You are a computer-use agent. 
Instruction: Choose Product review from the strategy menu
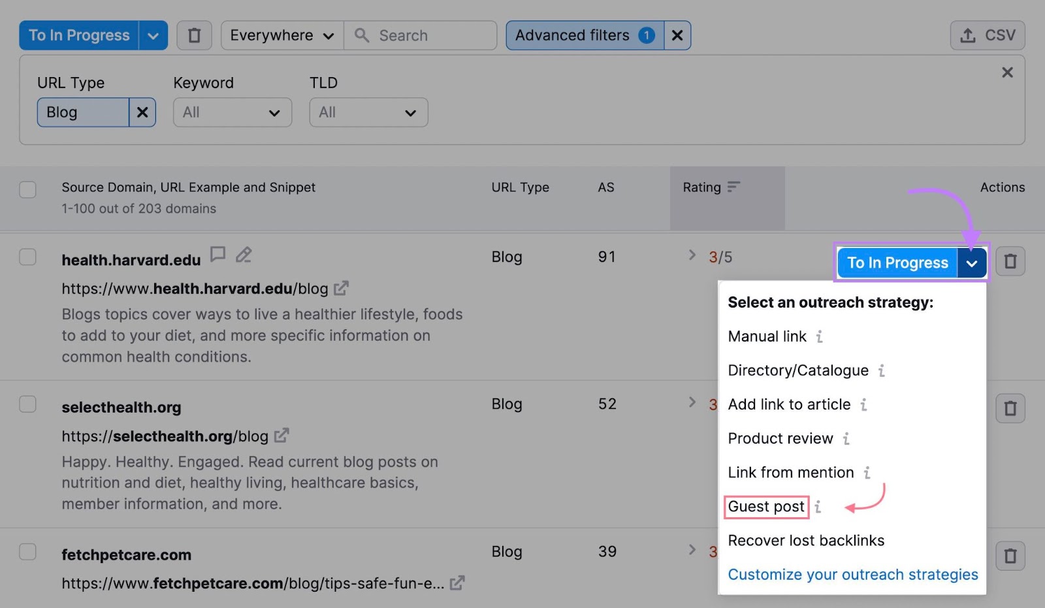pyautogui.click(x=780, y=438)
